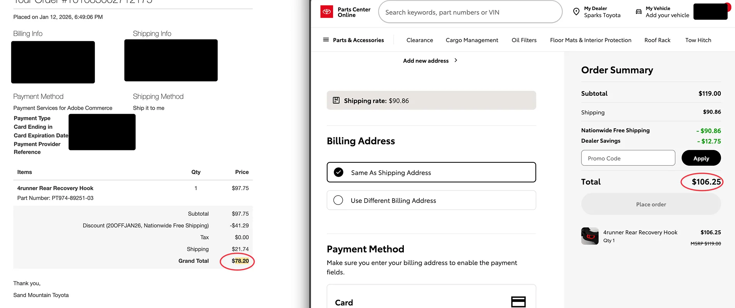
Task: Open the Clearance menu item
Action: coord(419,40)
